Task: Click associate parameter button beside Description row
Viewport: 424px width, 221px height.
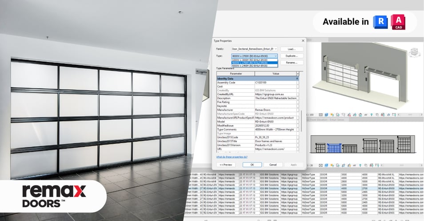Action: coord(298,98)
